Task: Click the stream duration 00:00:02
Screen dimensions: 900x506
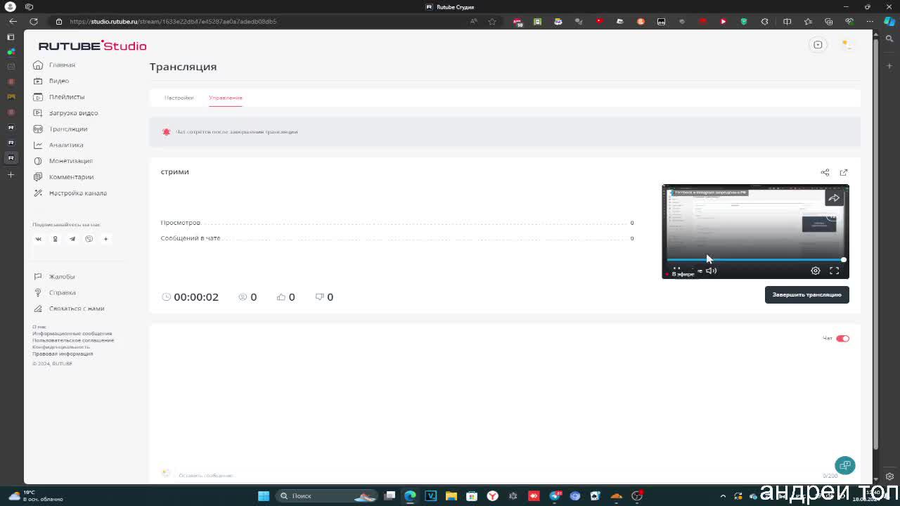Action: (x=196, y=297)
